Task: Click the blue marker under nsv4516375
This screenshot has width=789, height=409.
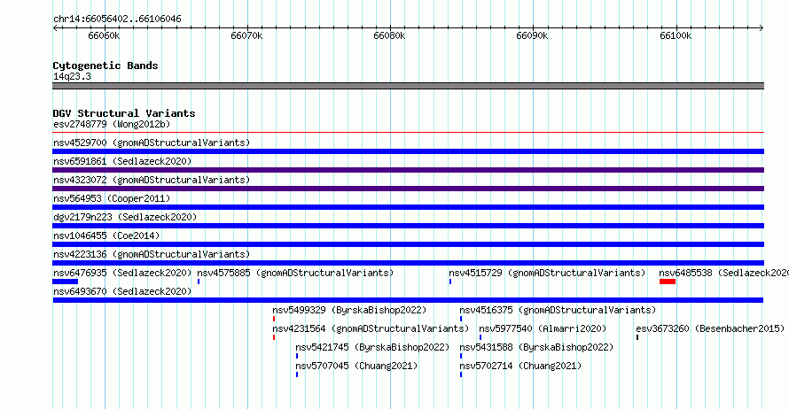Action: point(461,319)
